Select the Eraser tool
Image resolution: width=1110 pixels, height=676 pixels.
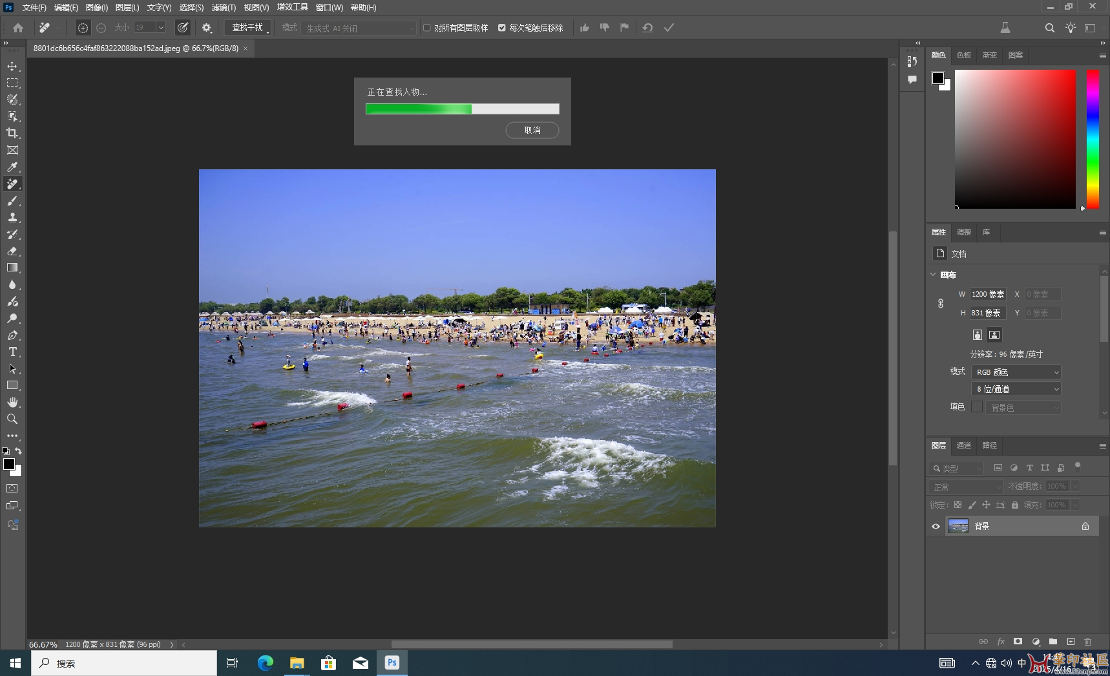coord(12,251)
